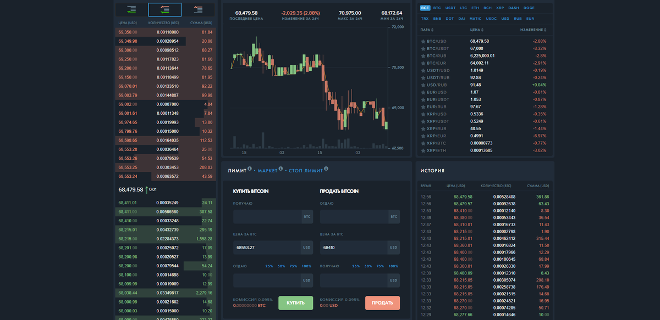Star the BTC/EUR pair
This screenshot has width=660, height=320.
[423, 63]
